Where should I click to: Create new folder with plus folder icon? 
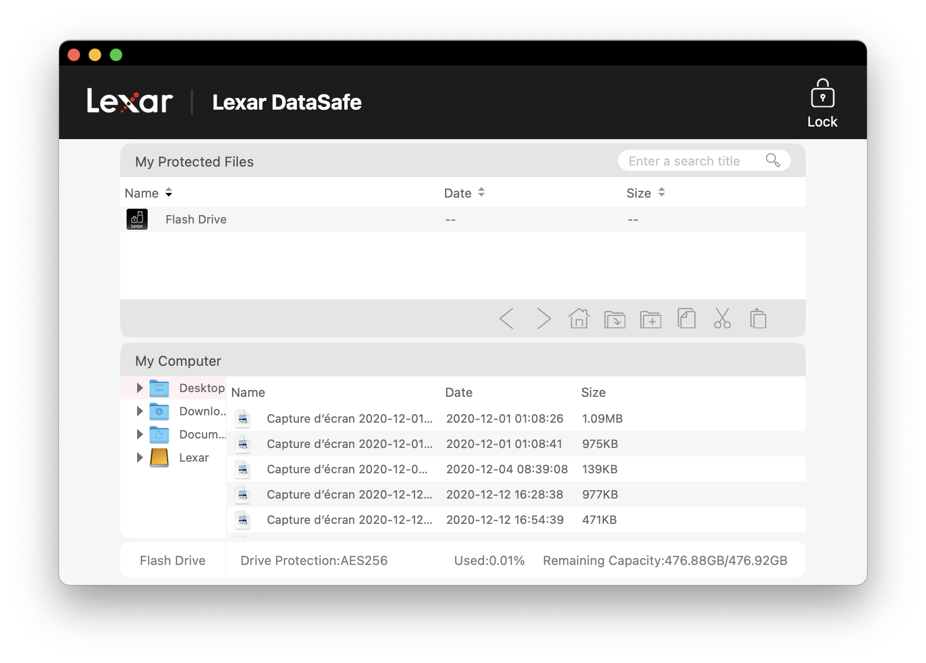coord(651,319)
